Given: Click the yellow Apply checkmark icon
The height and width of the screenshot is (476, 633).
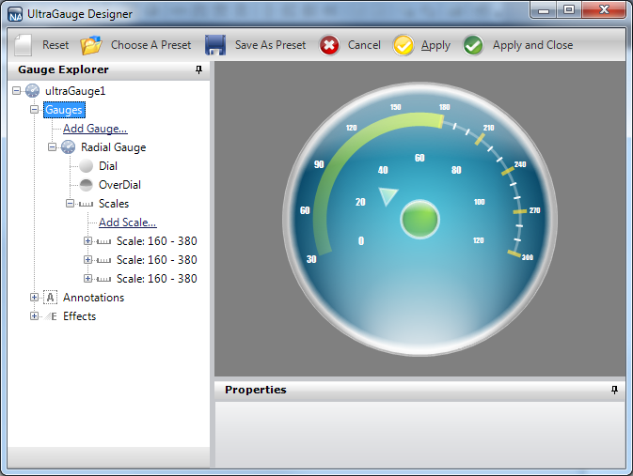Looking at the screenshot, I should pos(404,45).
